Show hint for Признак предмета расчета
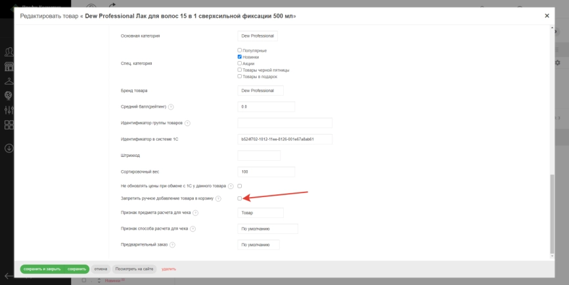Screen dimensions: 569x285 195,213
